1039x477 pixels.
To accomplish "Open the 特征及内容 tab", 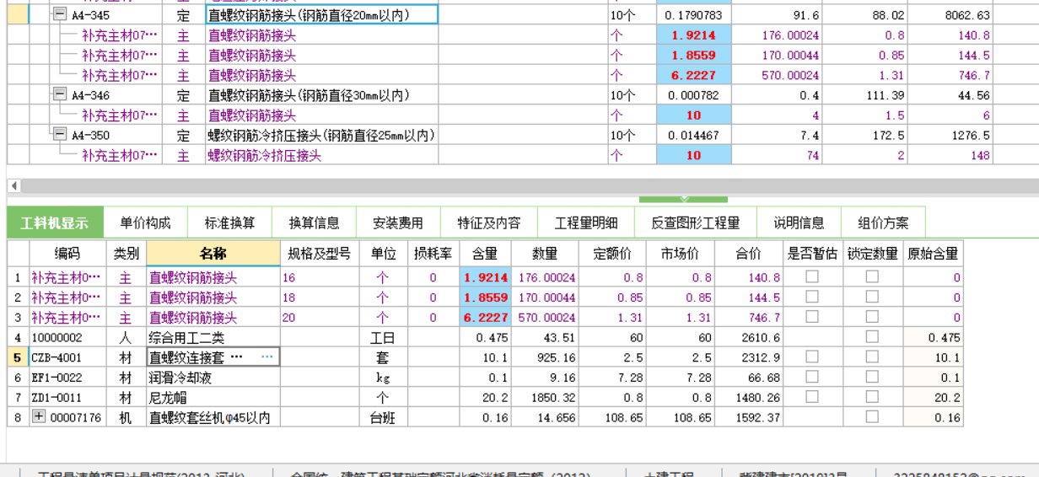I will click(489, 222).
